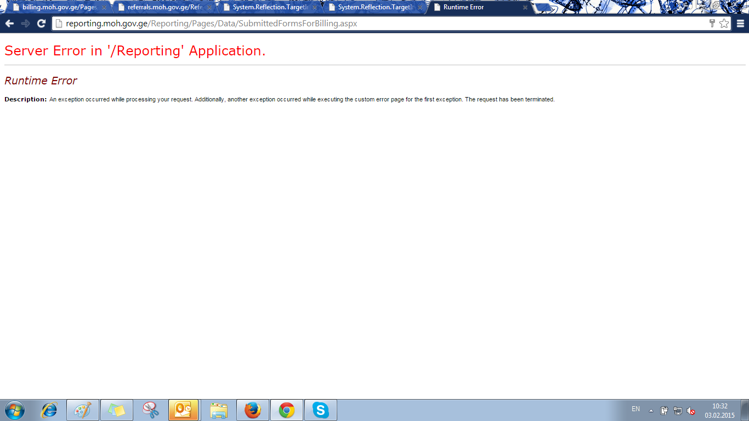Open Firefox from the taskbar
This screenshot has height=421, width=749.
point(252,410)
